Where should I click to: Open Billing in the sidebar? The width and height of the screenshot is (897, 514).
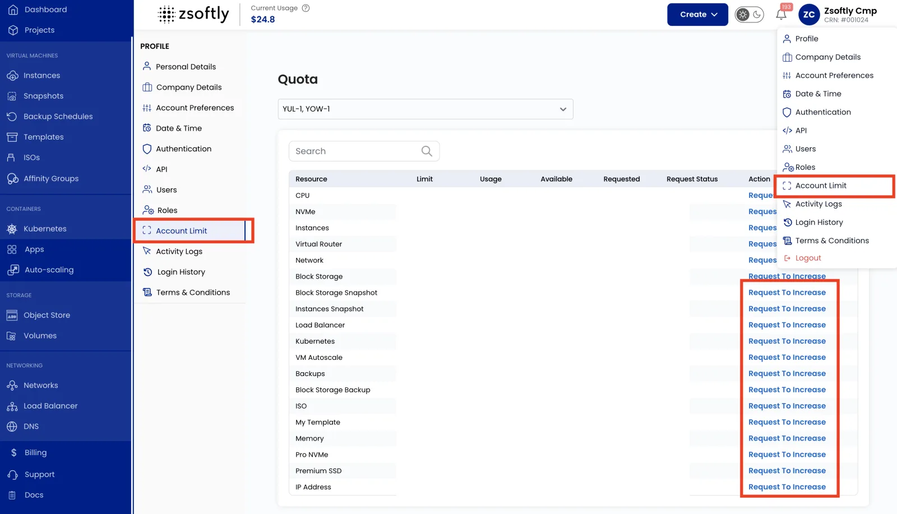[x=29, y=452]
